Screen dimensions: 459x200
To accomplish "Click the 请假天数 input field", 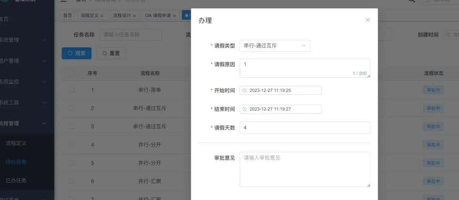I will coord(305,128).
